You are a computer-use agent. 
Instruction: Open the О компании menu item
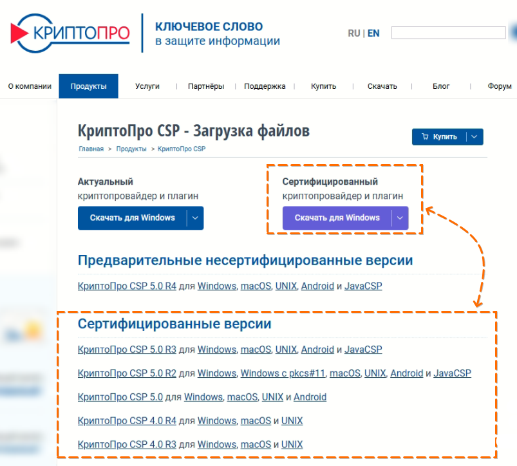[30, 86]
